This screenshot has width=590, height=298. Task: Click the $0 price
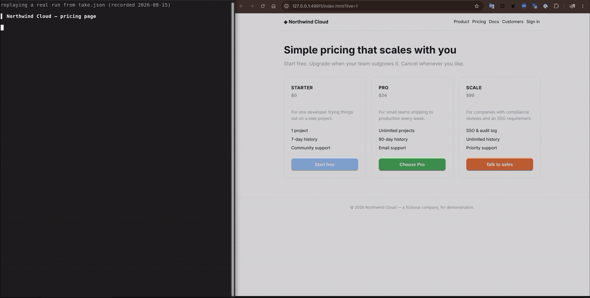coord(294,95)
